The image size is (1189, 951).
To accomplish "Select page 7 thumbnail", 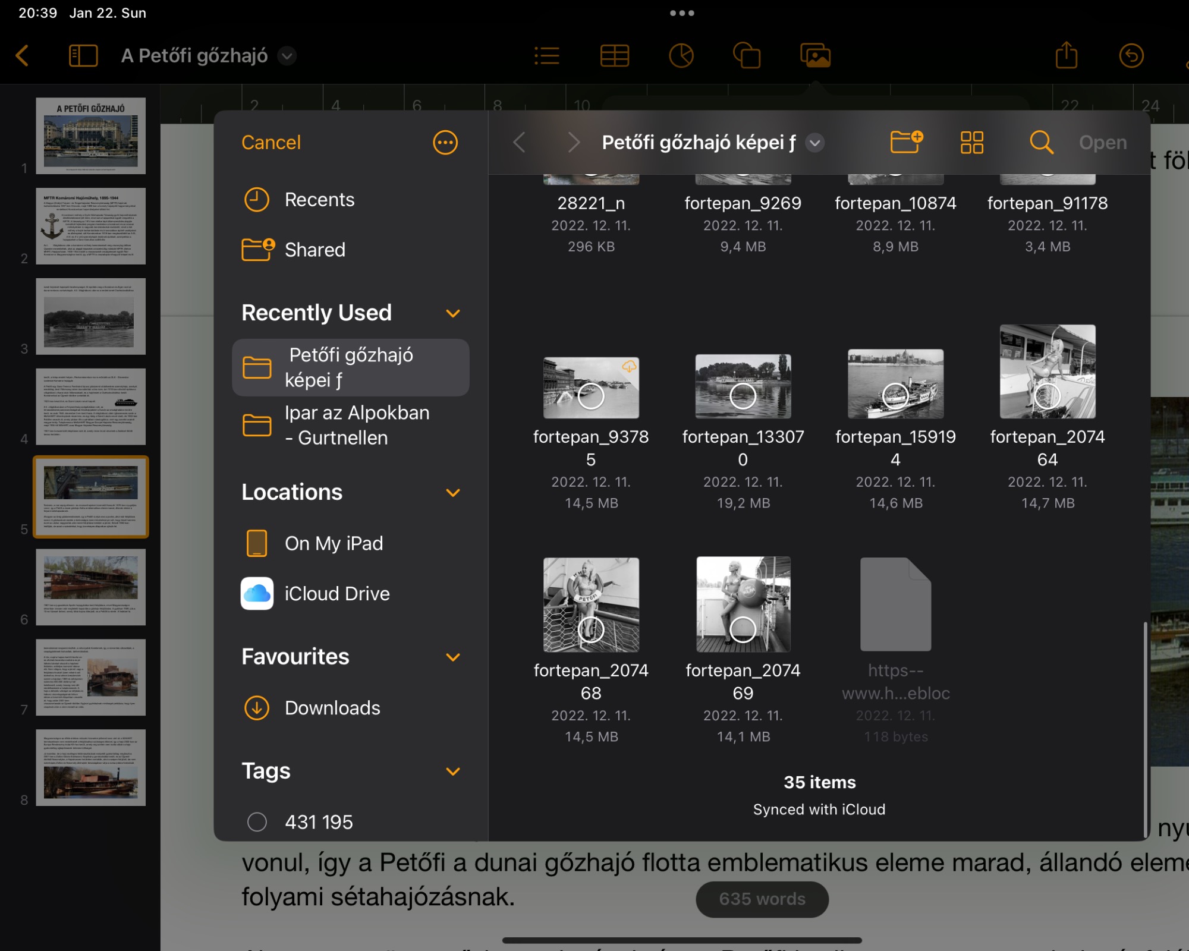I will [90, 678].
